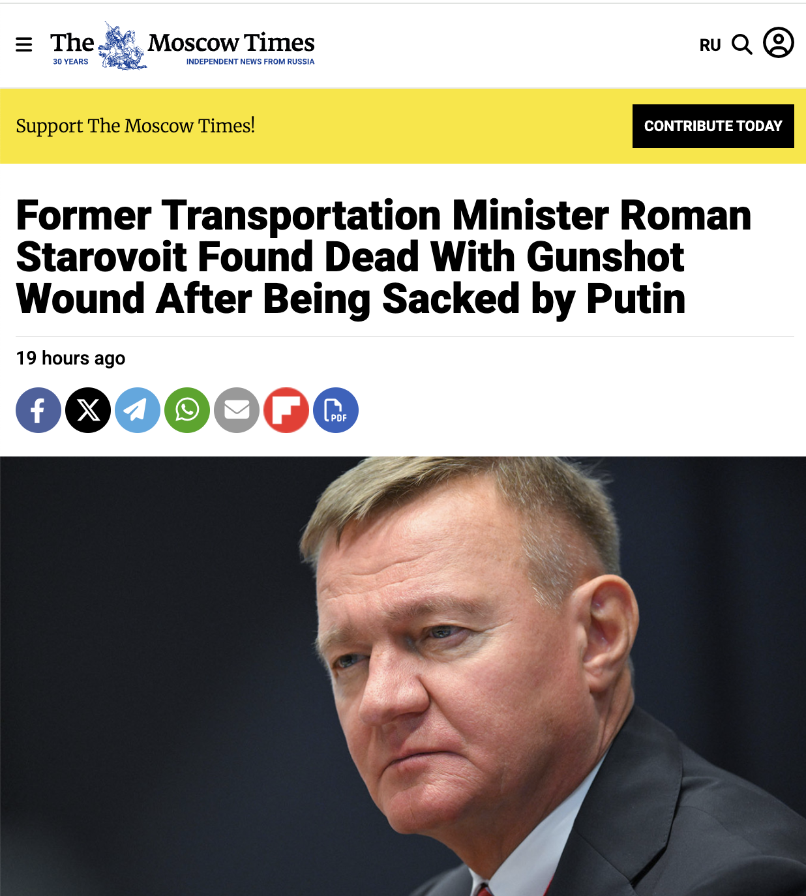806x896 pixels.
Task: Send the article by email
Action: tap(237, 410)
